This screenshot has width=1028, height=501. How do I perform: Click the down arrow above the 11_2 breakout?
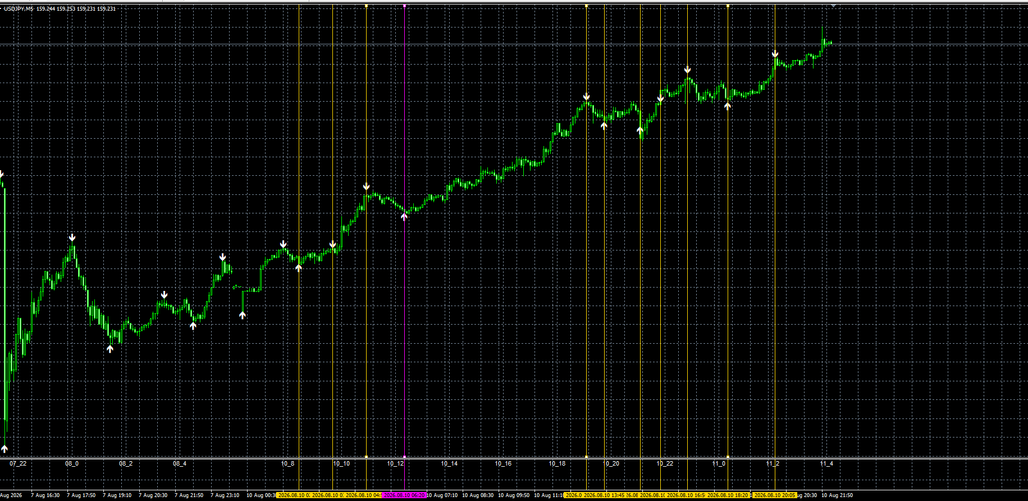775,54
